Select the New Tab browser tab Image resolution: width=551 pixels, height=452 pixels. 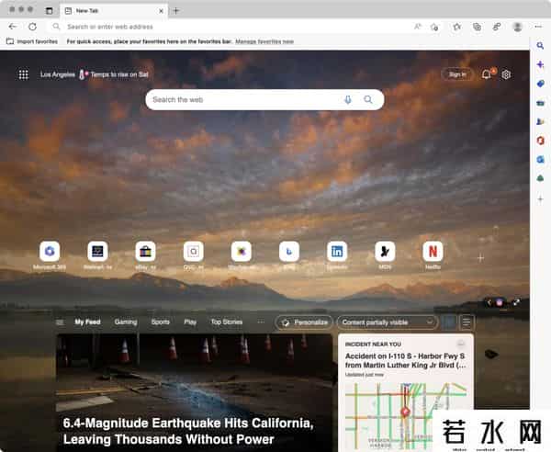click(114, 11)
